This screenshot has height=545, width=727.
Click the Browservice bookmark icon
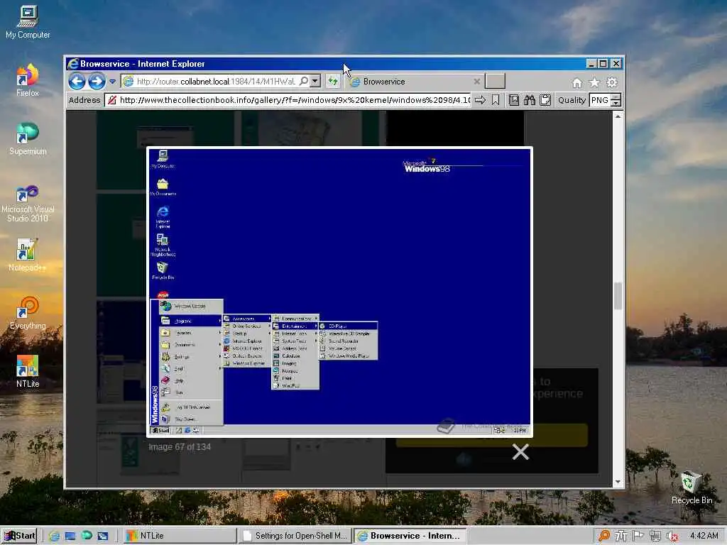(x=496, y=100)
